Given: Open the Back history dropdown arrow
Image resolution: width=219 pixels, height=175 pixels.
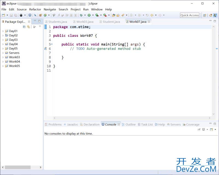Looking at the screenshot, I should click(156, 15).
